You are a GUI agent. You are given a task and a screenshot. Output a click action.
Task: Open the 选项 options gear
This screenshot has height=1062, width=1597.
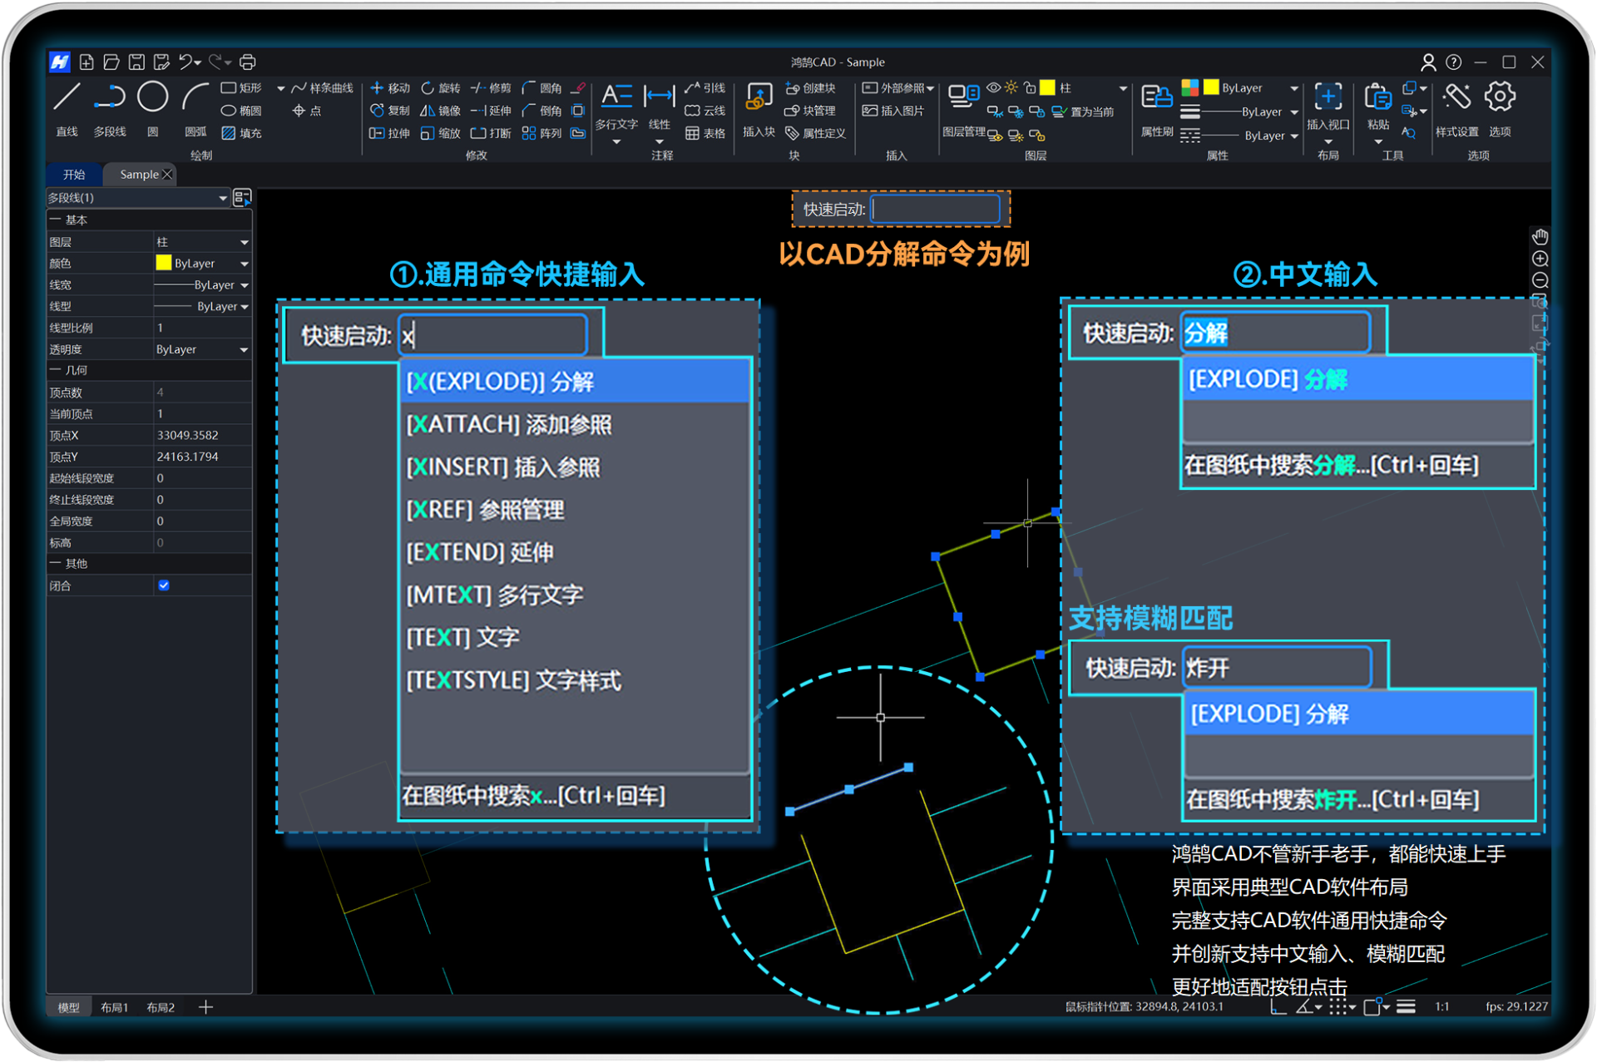tap(1500, 109)
